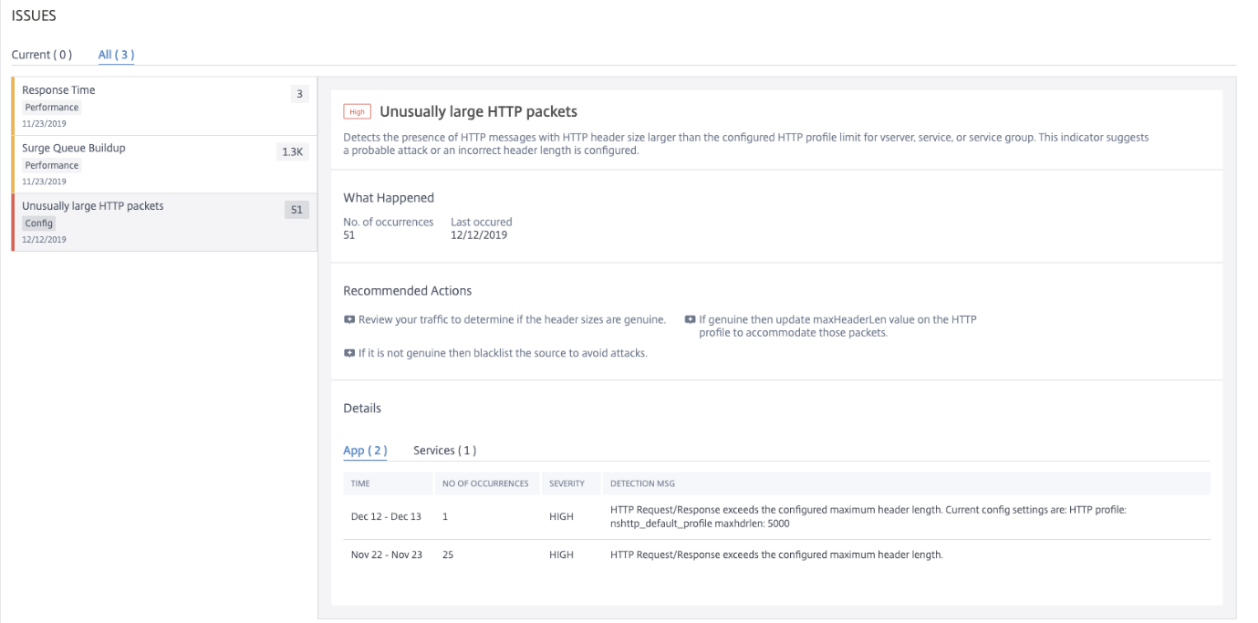This screenshot has height=623, width=1258.
Task: Switch to the Current (0) issues tab
Action: click(x=42, y=55)
